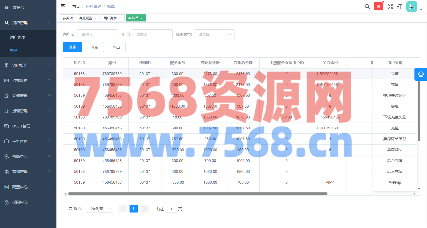The height and width of the screenshot is (228, 427).
Task: Expand the VIP管理 sidebar menu
Action: 28,65
